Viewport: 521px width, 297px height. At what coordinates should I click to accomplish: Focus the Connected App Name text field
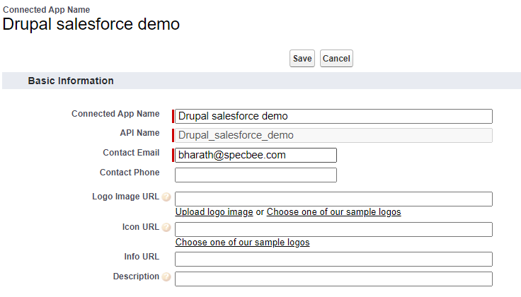click(333, 117)
